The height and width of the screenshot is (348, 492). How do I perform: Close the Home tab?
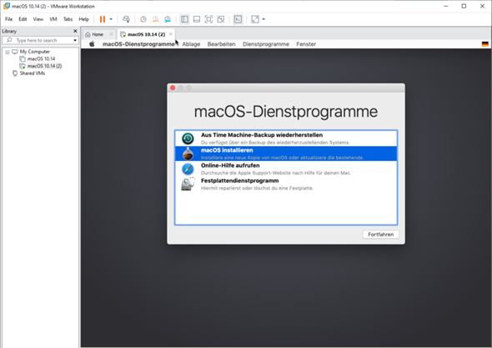pyautogui.click(x=111, y=34)
